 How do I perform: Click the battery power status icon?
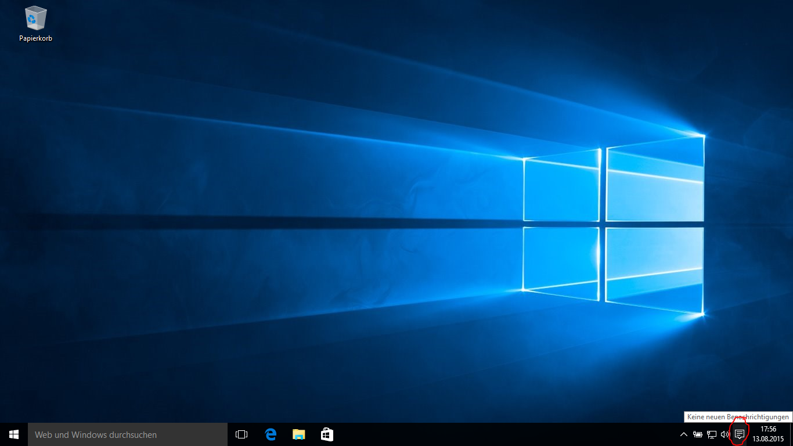[697, 434]
